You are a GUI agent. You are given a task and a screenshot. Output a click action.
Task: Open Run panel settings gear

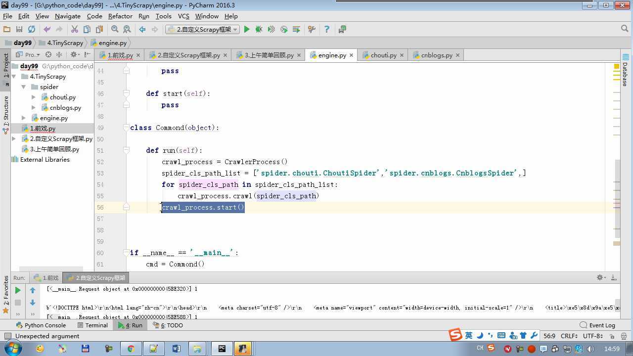(601, 278)
